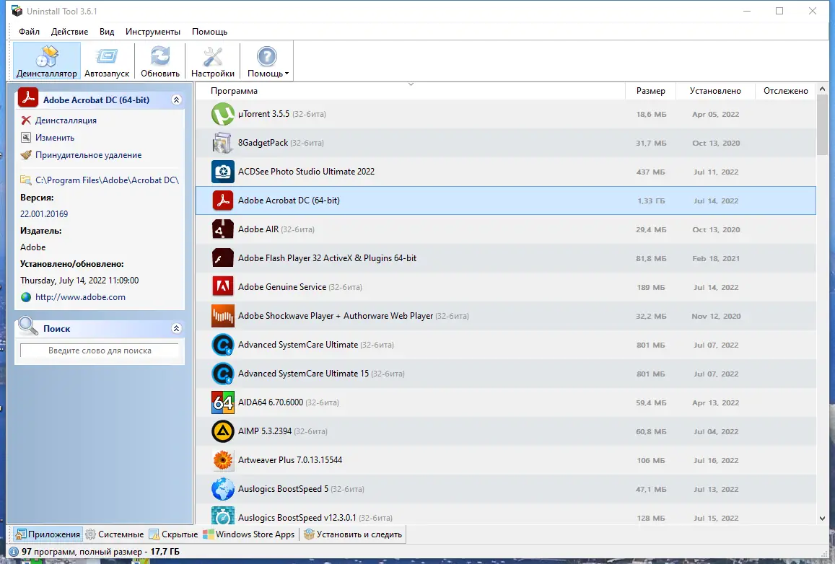The height and width of the screenshot is (564, 835).
Task: Click the ACDSee Photo Studio icon
Action: tap(222, 172)
